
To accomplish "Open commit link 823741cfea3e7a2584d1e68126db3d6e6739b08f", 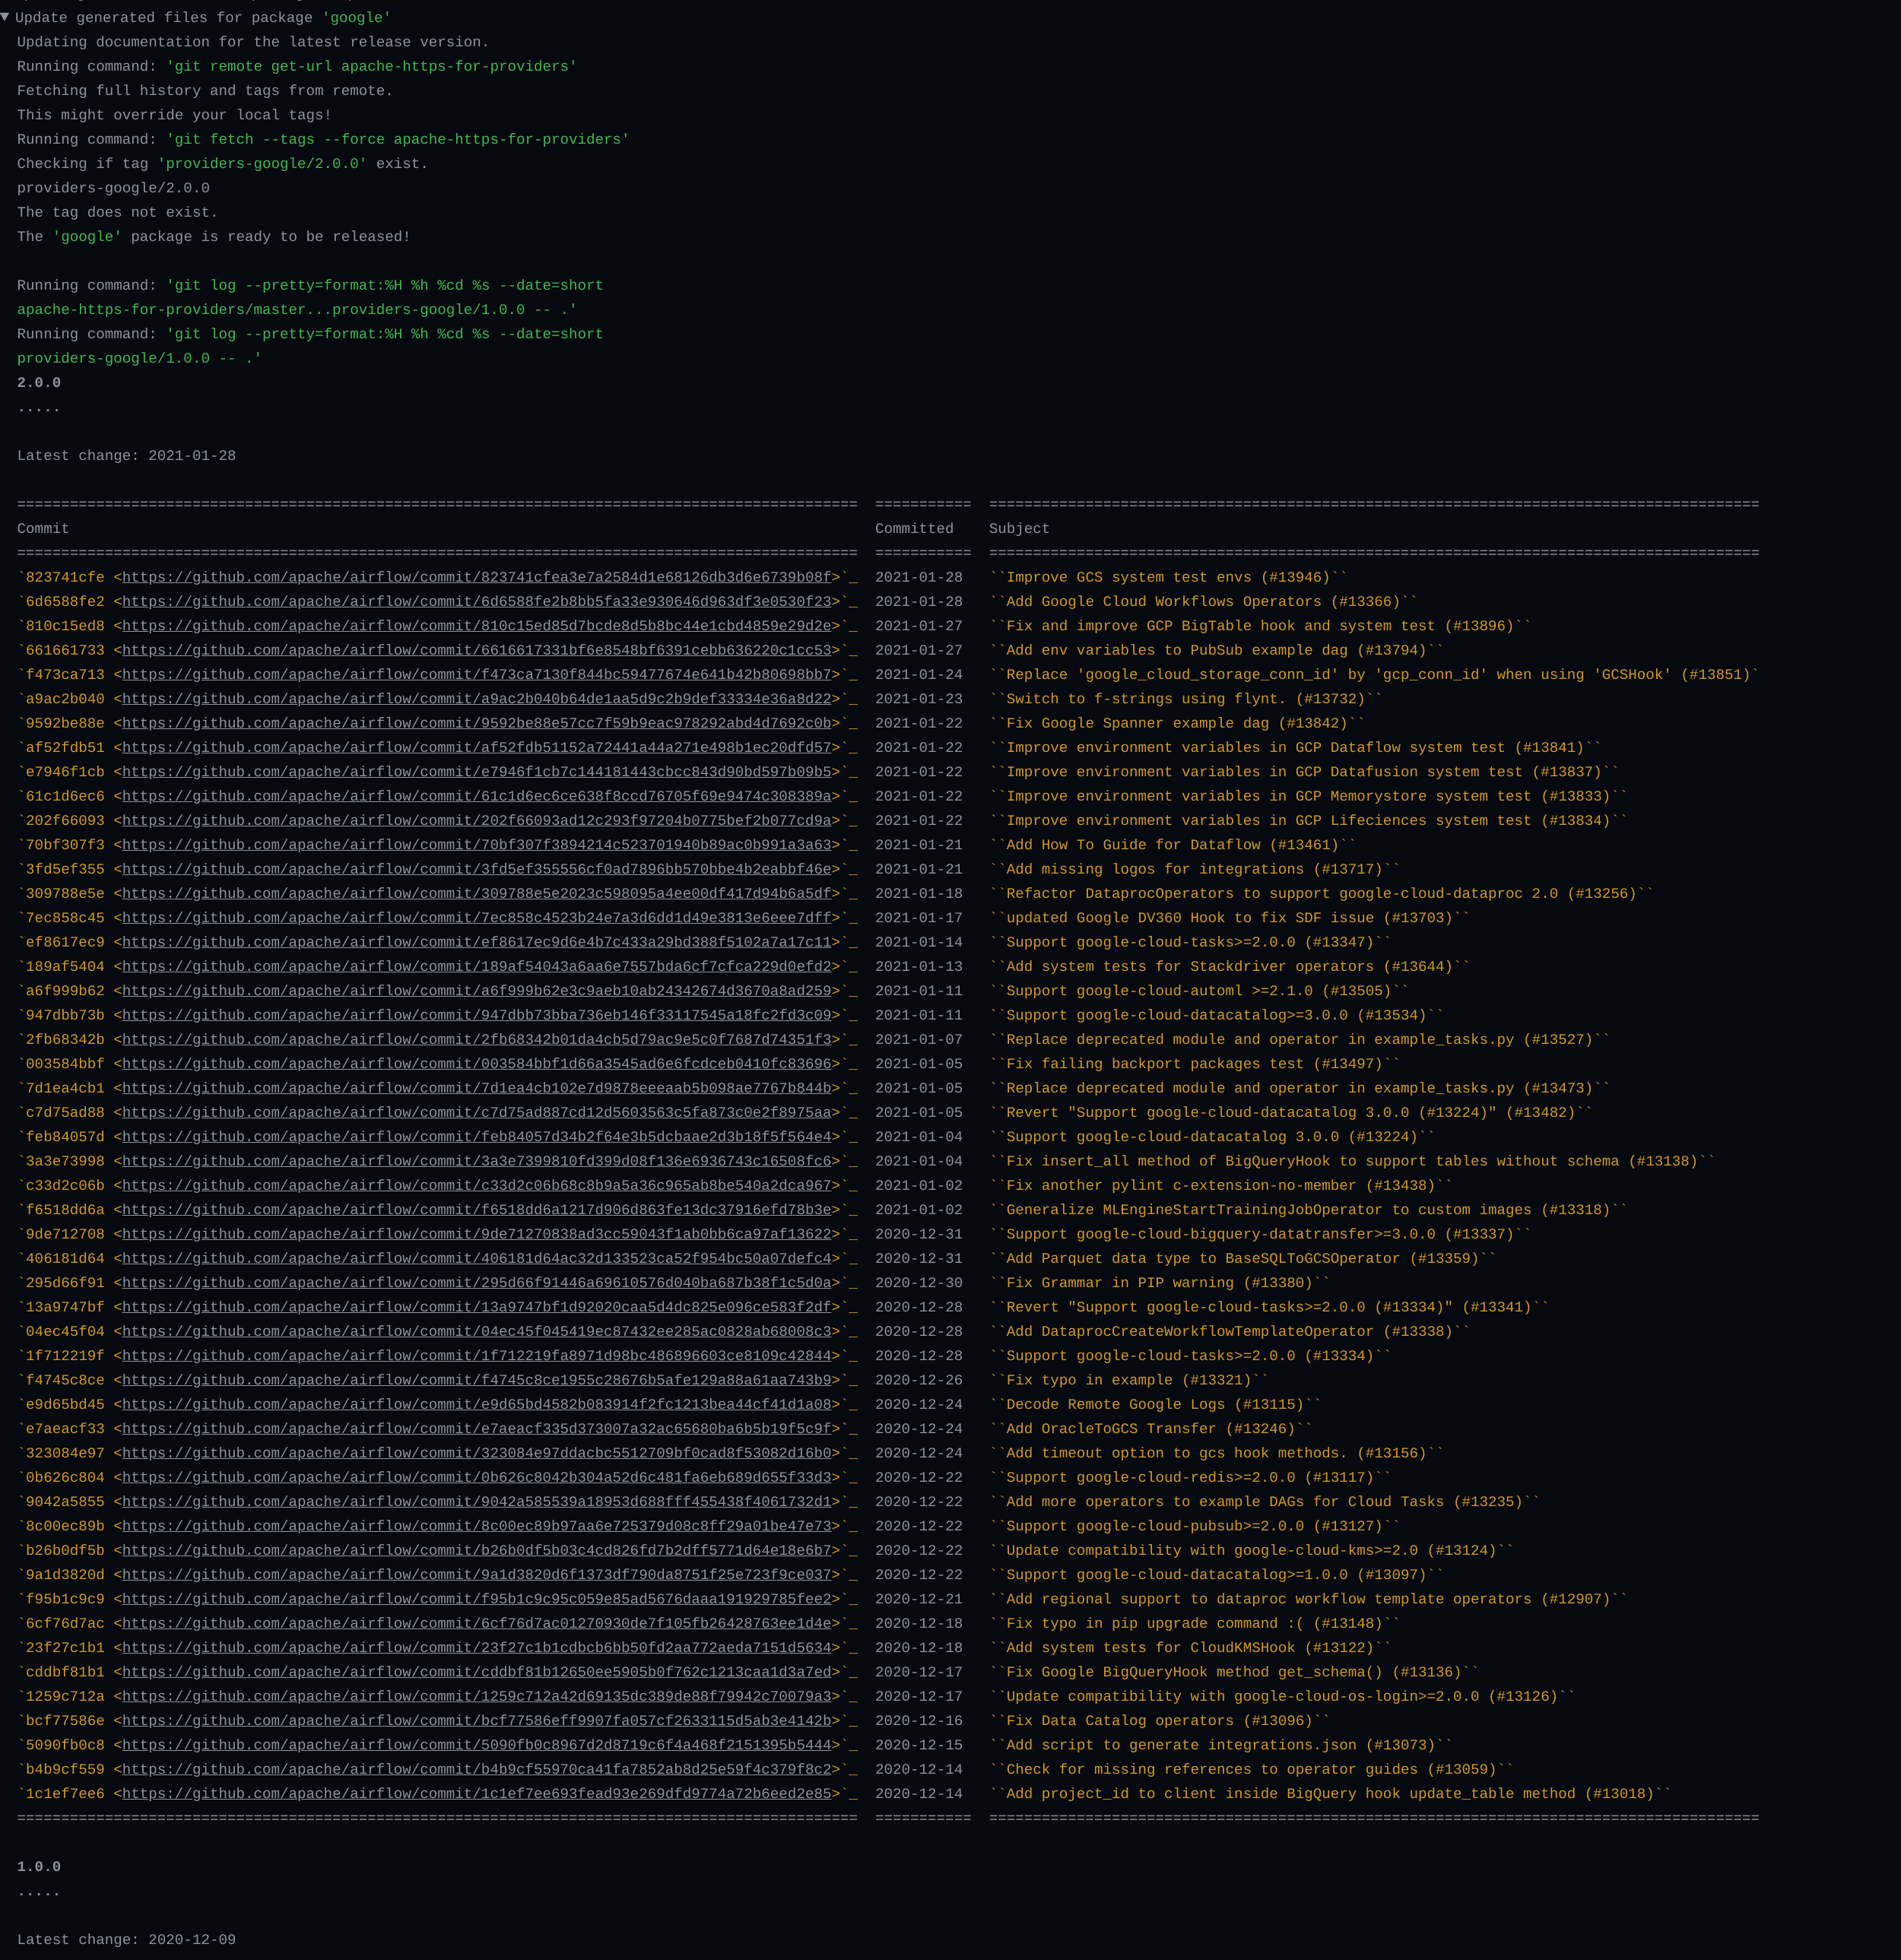I will (x=476, y=577).
